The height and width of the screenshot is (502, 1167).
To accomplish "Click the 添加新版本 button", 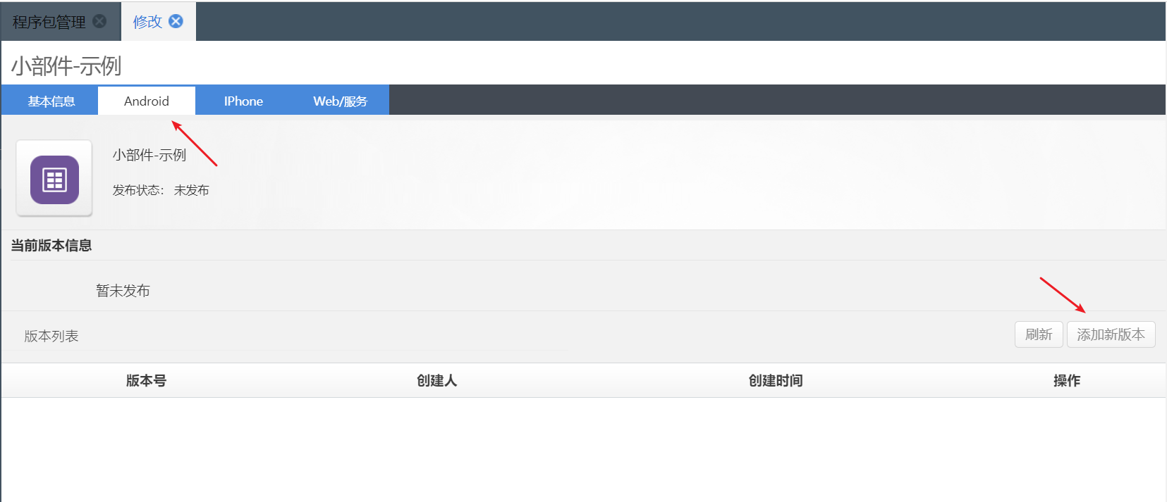I will coord(1111,334).
